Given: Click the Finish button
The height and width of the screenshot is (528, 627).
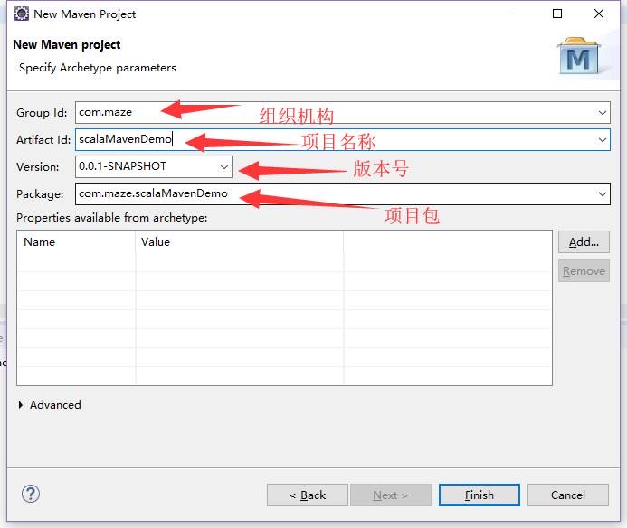Looking at the screenshot, I should coord(479,495).
